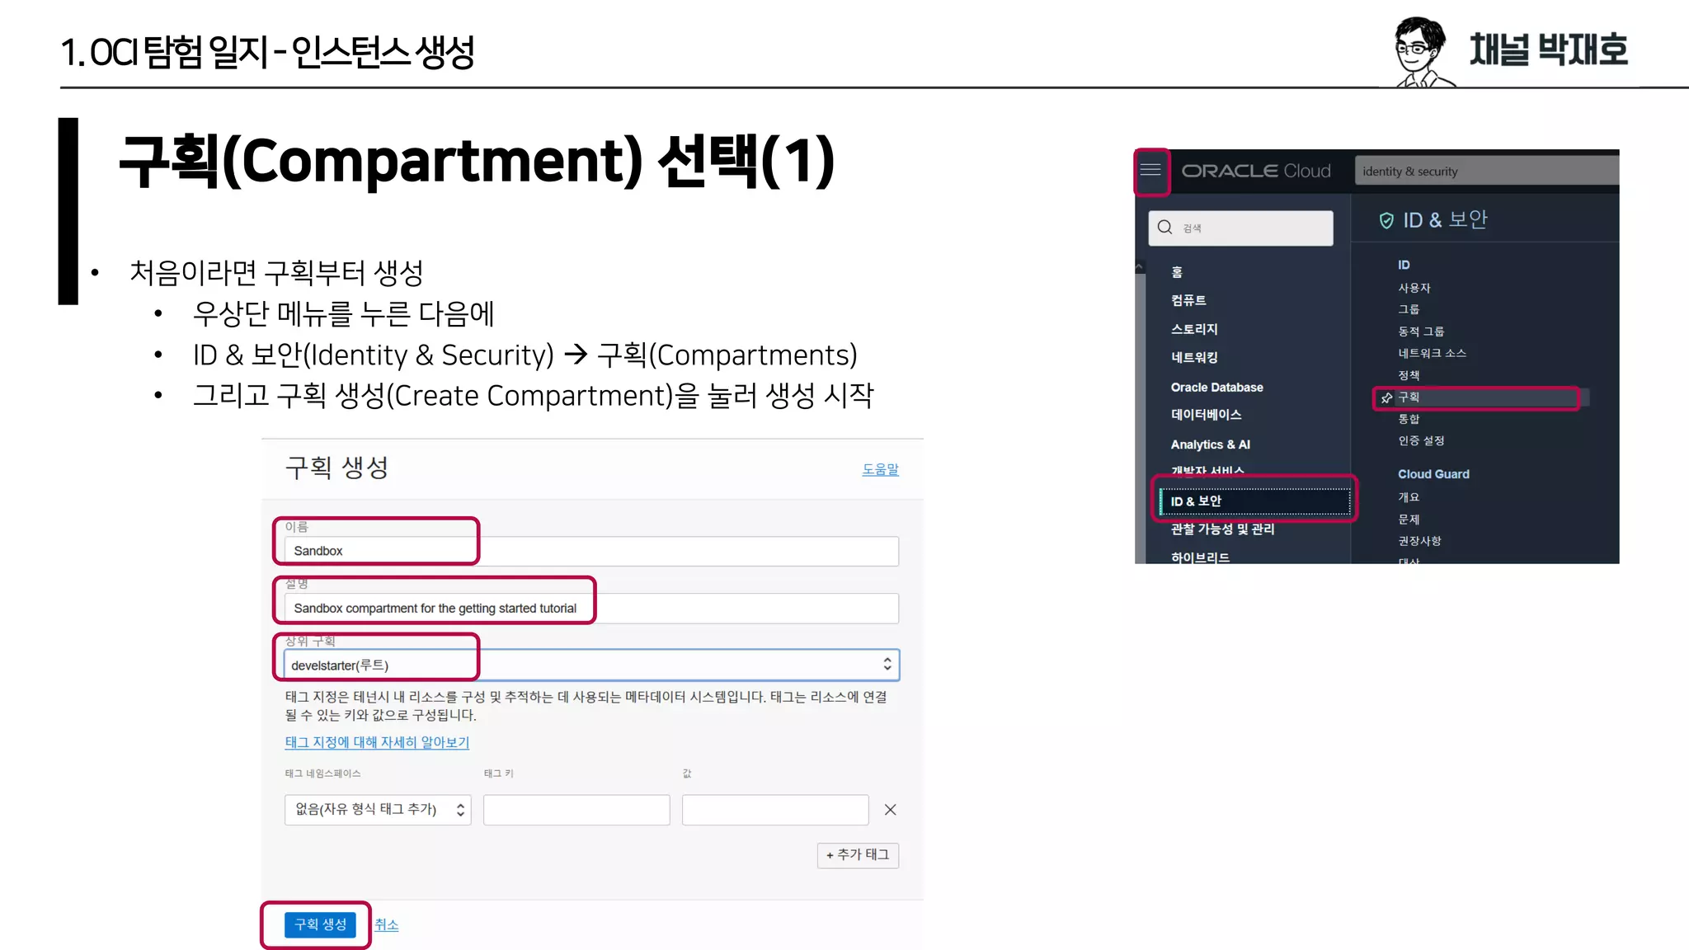Viewport: 1689px width, 950px height.
Task: Click the ORACLE Cloud logo
Action: pyautogui.click(x=1256, y=171)
